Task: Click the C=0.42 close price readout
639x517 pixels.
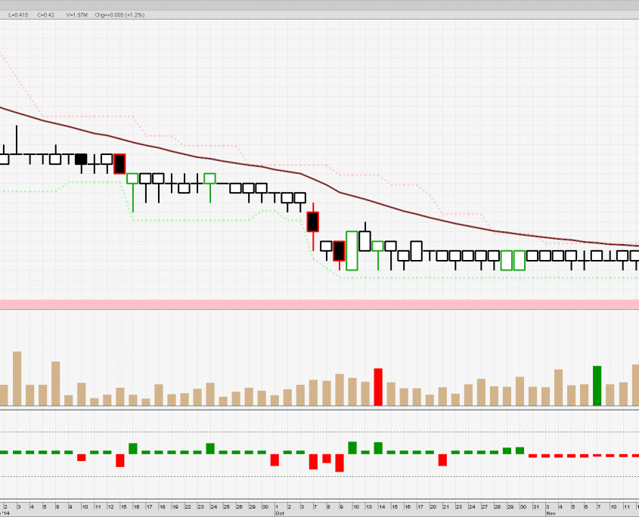Action: (x=46, y=14)
